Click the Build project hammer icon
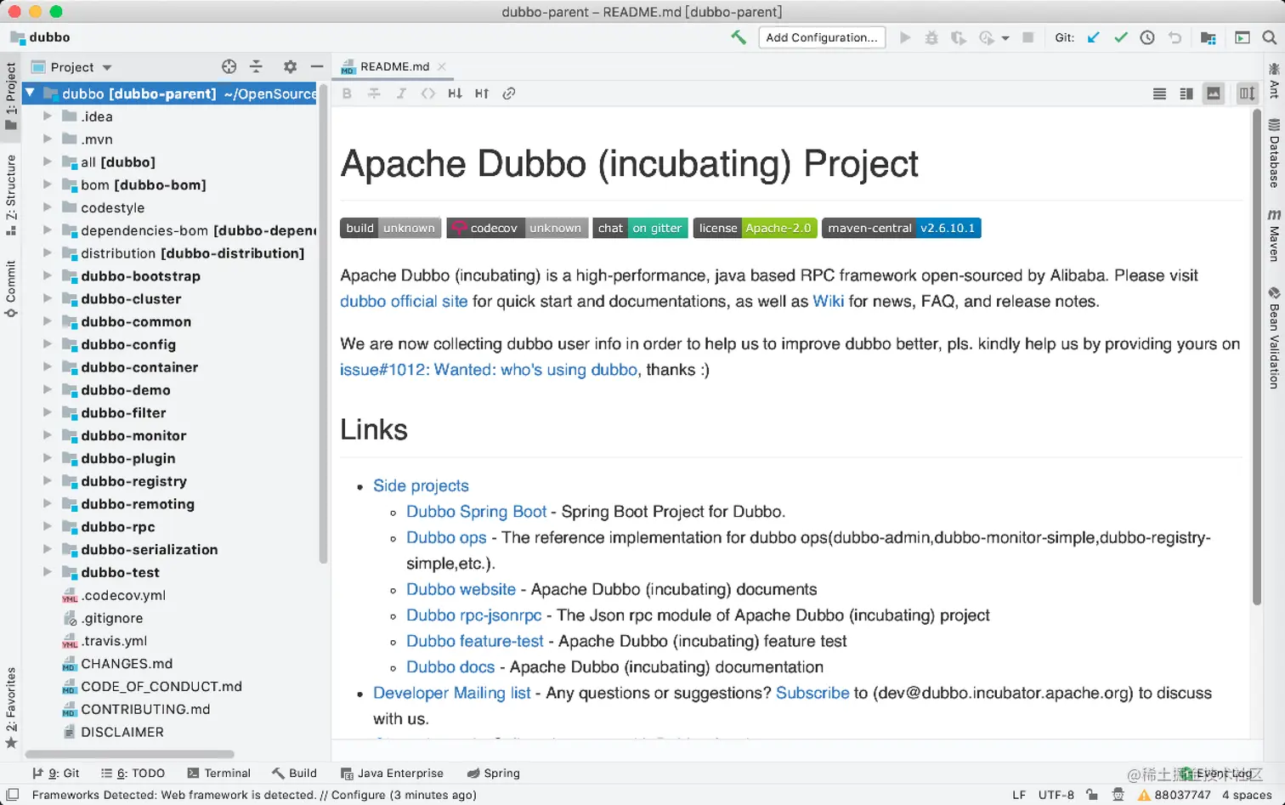The width and height of the screenshot is (1285, 805). tap(739, 37)
